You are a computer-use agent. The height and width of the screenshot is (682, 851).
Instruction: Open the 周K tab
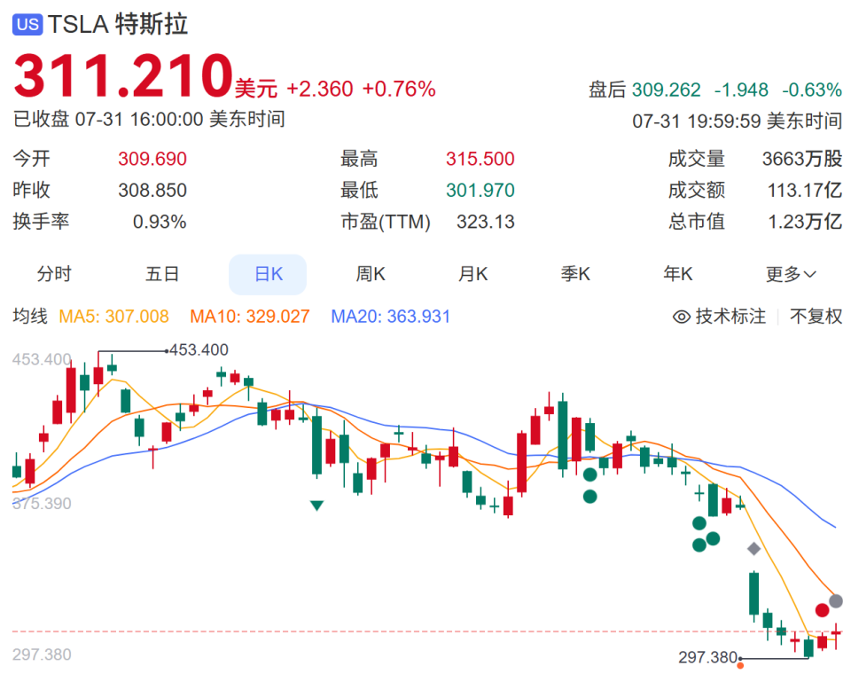(x=371, y=274)
